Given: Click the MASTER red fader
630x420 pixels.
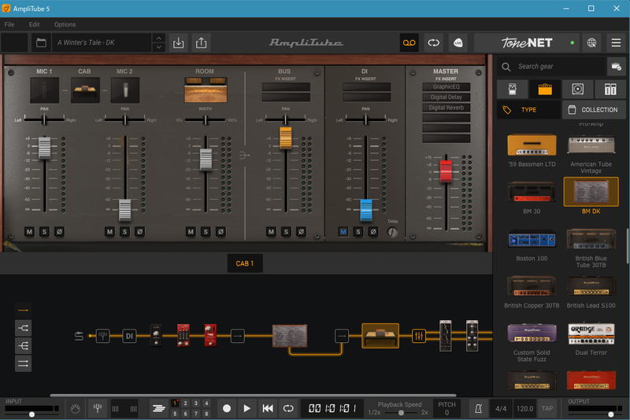Looking at the screenshot, I should coord(446,171).
